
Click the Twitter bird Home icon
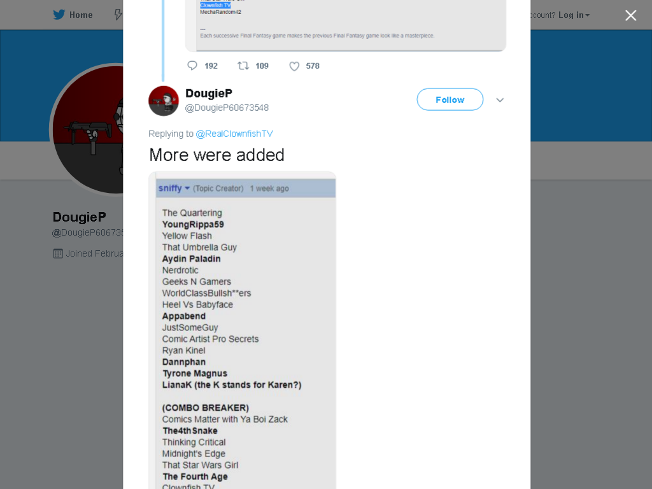pyautogui.click(x=59, y=15)
